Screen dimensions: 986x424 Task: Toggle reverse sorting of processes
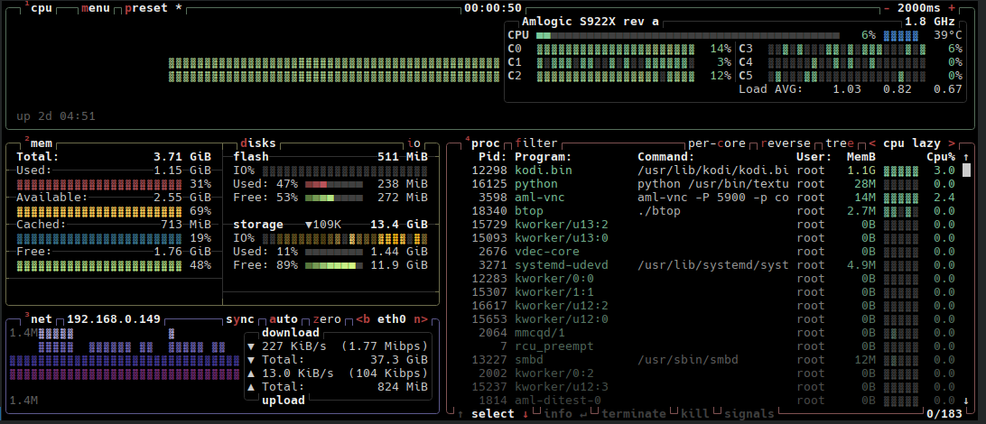tap(785, 143)
